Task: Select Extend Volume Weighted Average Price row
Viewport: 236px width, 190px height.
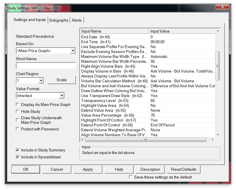Action: (x=148, y=130)
